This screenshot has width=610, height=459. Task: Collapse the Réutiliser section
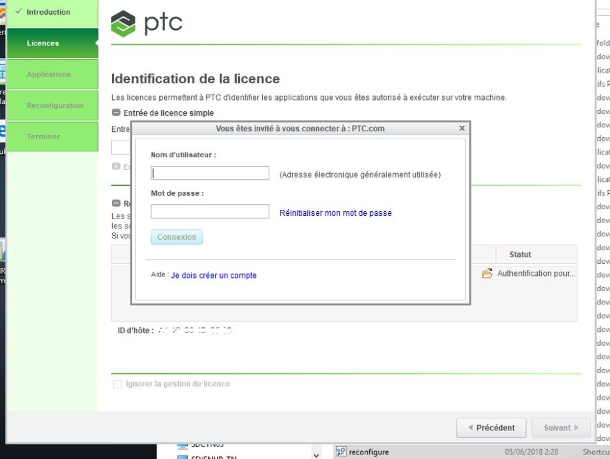coord(118,203)
